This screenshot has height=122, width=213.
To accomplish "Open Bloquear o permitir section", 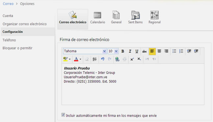I will point(17,48).
